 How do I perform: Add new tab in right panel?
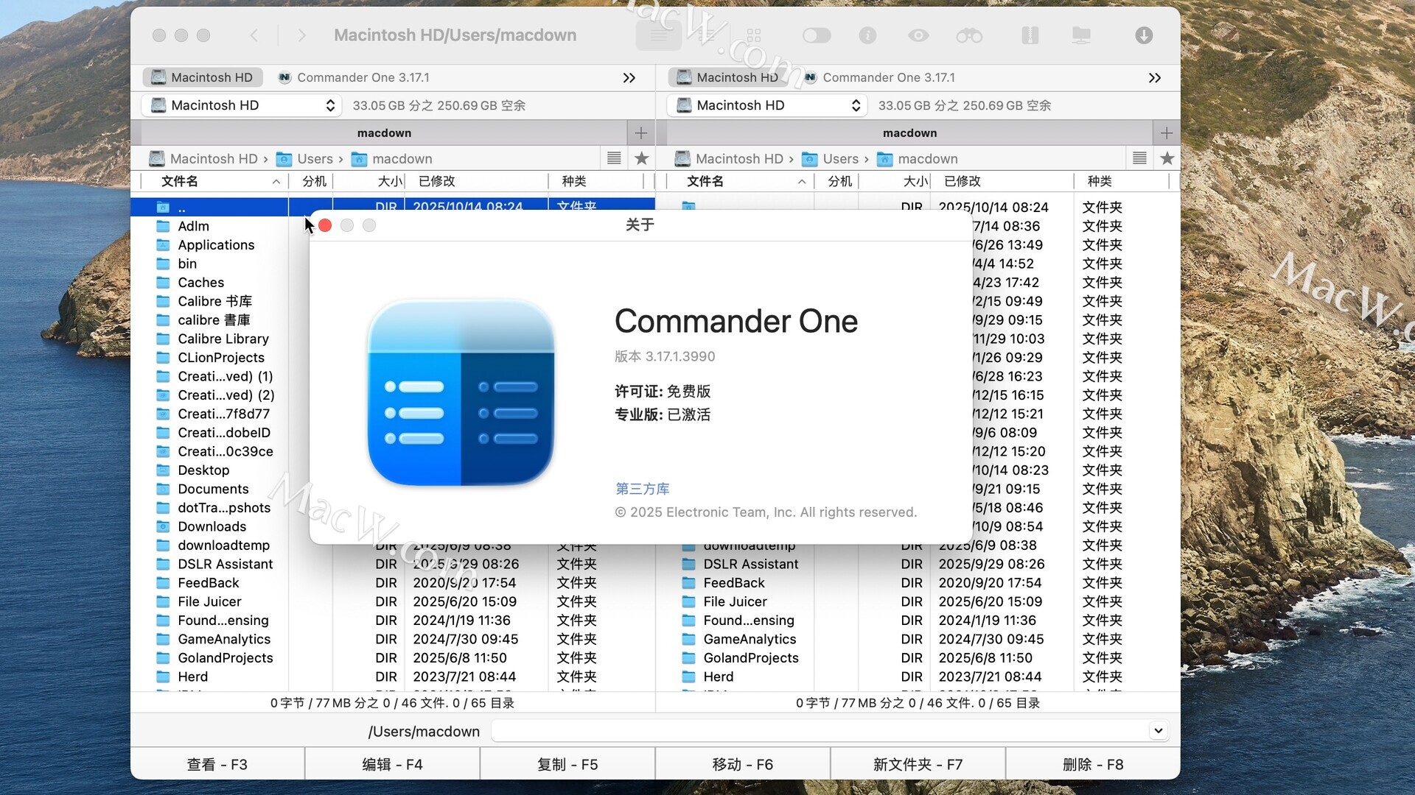1166,133
